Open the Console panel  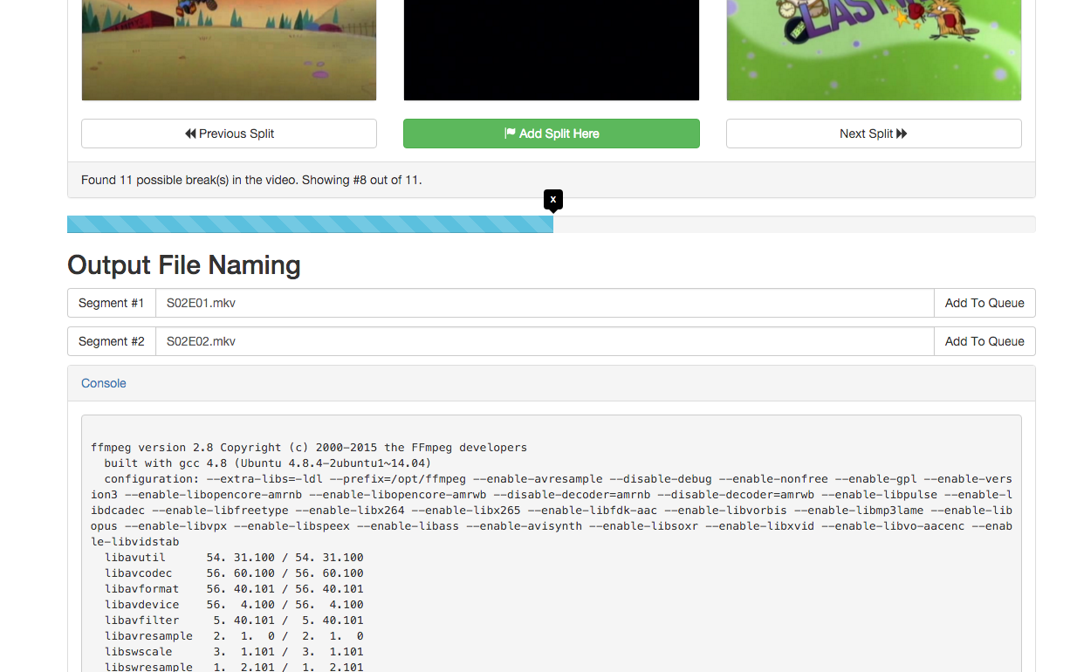pyautogui.click(x=103, y=383)
